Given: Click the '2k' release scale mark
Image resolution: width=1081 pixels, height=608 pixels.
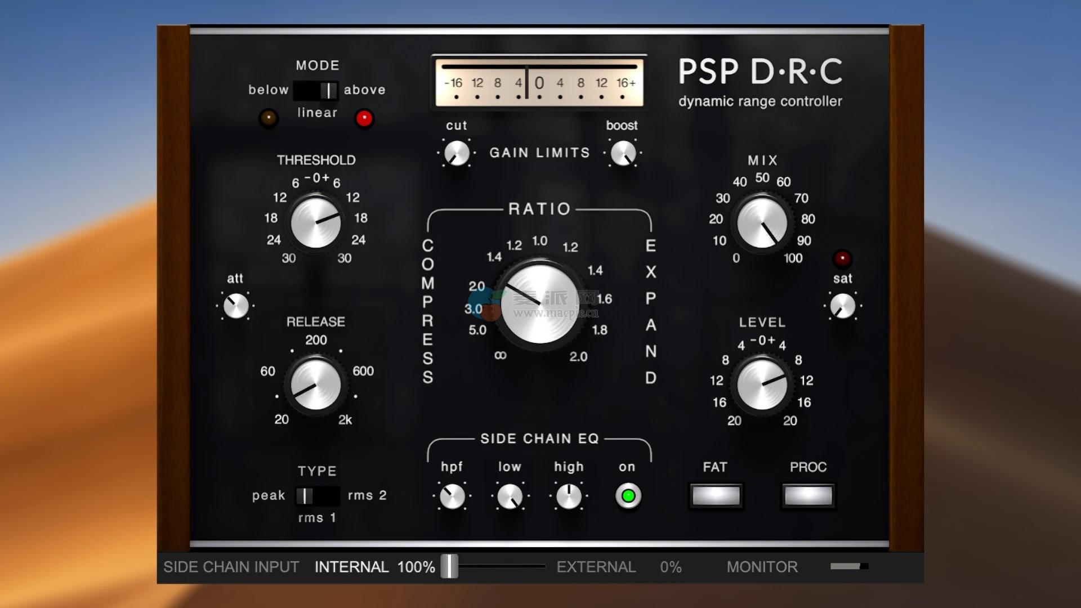Looking at the screenshot, I should pyautogui.click(x=345, y=420).
